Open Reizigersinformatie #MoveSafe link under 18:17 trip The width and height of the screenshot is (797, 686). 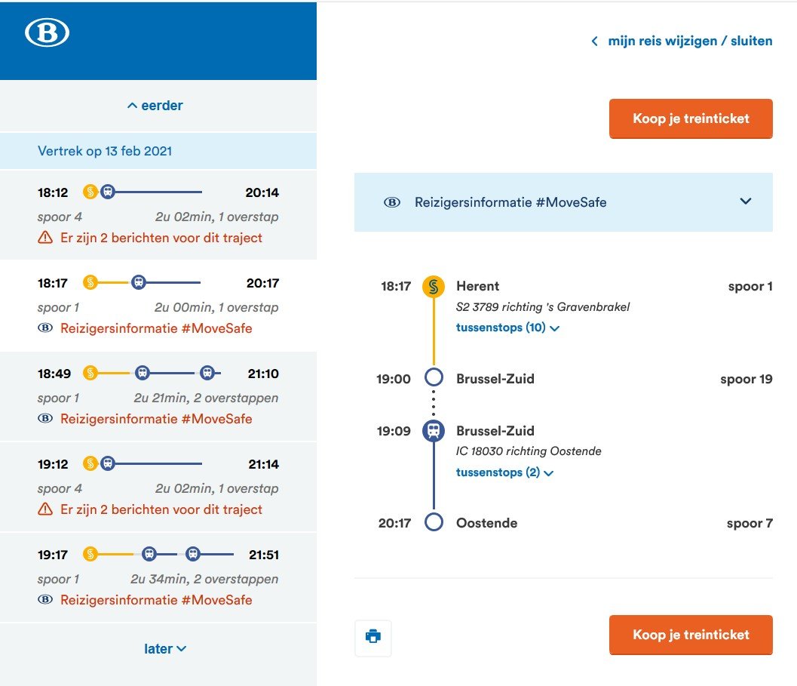click(x=156, y=328)
